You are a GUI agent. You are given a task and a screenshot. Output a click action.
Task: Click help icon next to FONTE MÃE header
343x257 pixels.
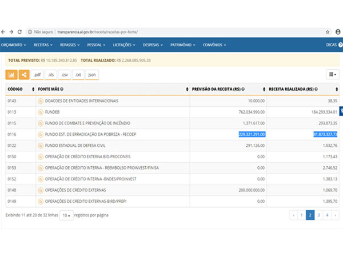click(62, 89)
